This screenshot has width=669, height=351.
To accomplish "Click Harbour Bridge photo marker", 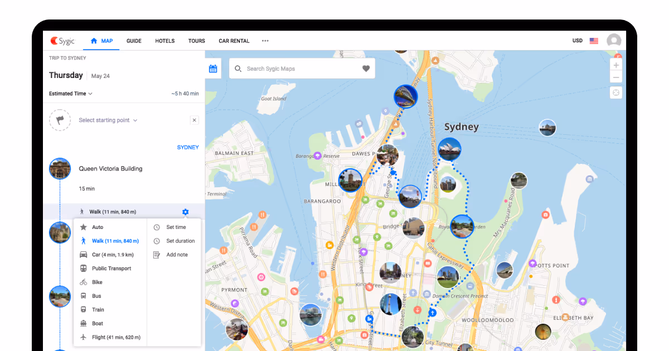I will [405, 96].
